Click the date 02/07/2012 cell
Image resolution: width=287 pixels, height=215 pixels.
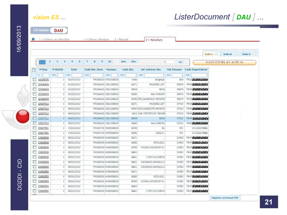point(74,80)
